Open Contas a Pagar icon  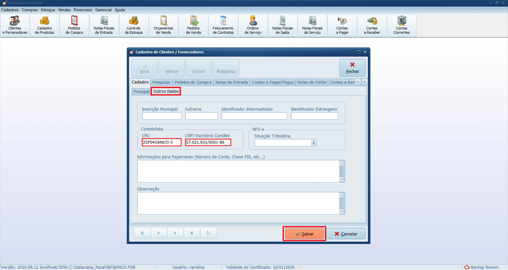342,25
